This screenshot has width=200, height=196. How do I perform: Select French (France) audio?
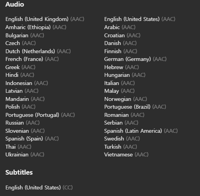[32, 59]
